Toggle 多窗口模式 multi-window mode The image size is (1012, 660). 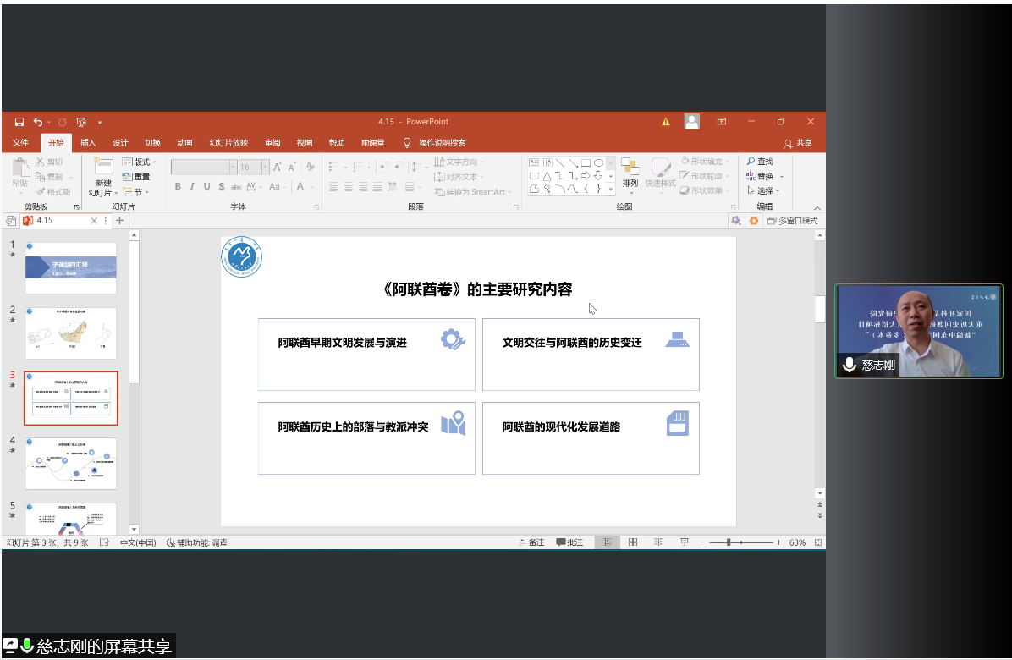(x=792, y=221)
